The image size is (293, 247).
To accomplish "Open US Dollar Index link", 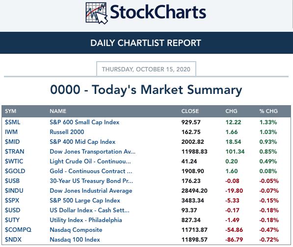I will point(89,210).
